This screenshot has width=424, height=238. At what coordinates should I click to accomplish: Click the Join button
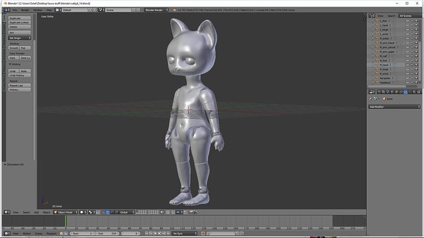19,32
